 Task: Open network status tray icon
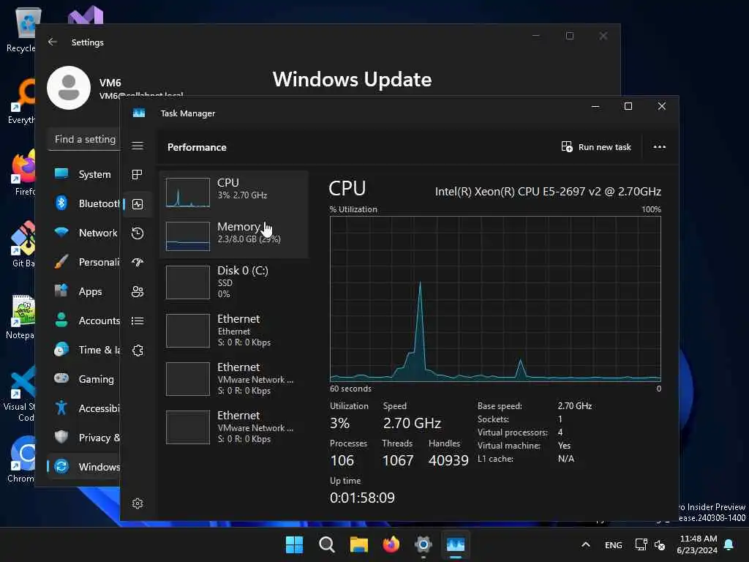[x=641, y=544]
